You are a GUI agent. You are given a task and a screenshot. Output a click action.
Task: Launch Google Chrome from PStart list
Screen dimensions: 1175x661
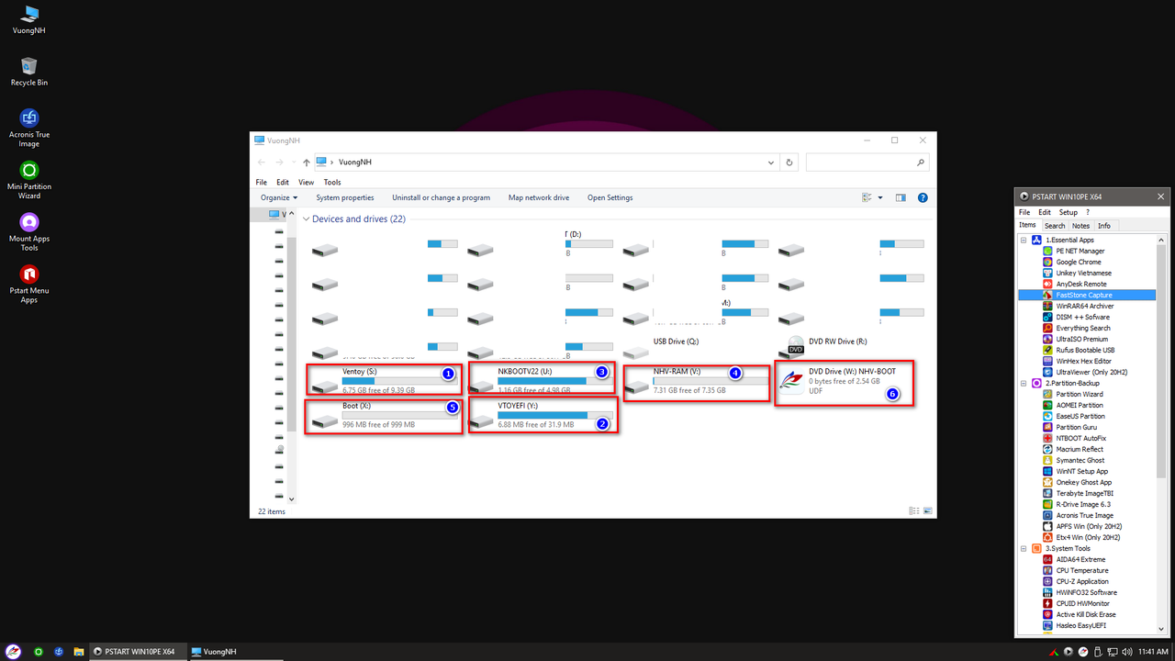[x=1078, y=262]
